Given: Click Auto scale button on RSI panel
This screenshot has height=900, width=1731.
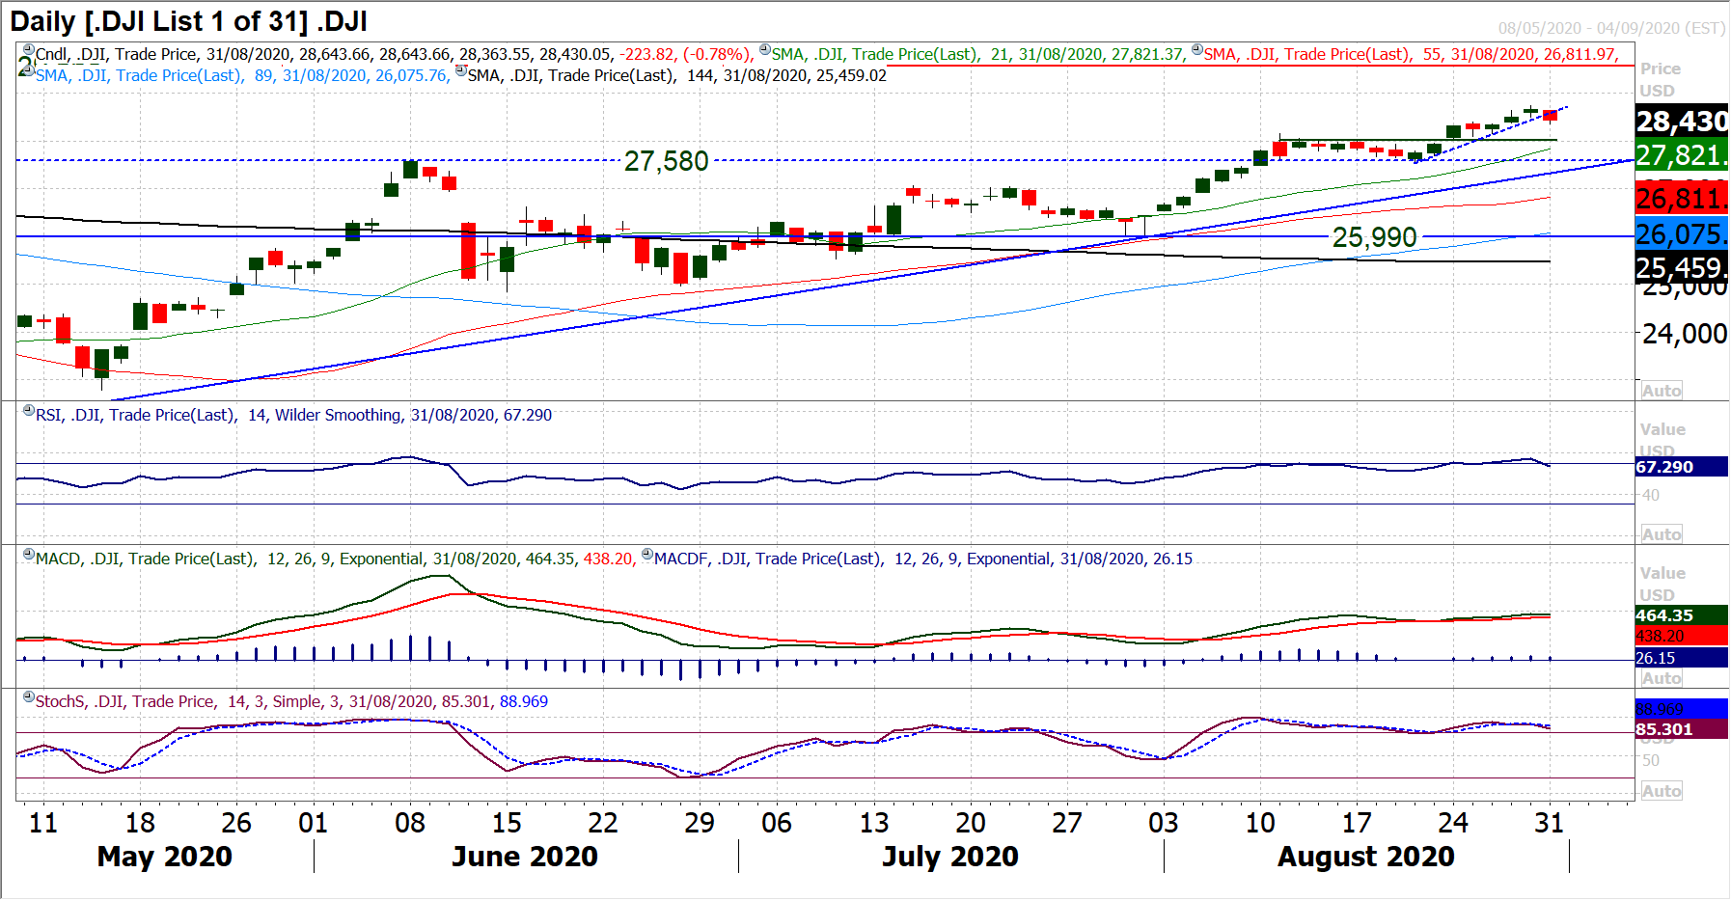Looking at the screenshot, I should click(x=1662, y=534).
